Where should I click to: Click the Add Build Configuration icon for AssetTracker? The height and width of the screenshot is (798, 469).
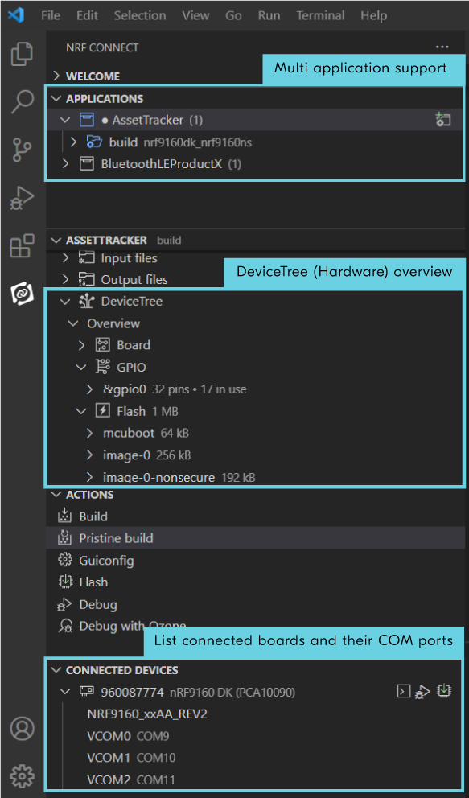click(x=443, y=119)
